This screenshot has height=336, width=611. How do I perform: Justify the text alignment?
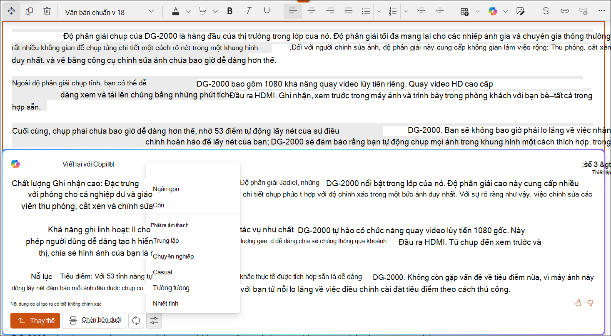[349, 11]
